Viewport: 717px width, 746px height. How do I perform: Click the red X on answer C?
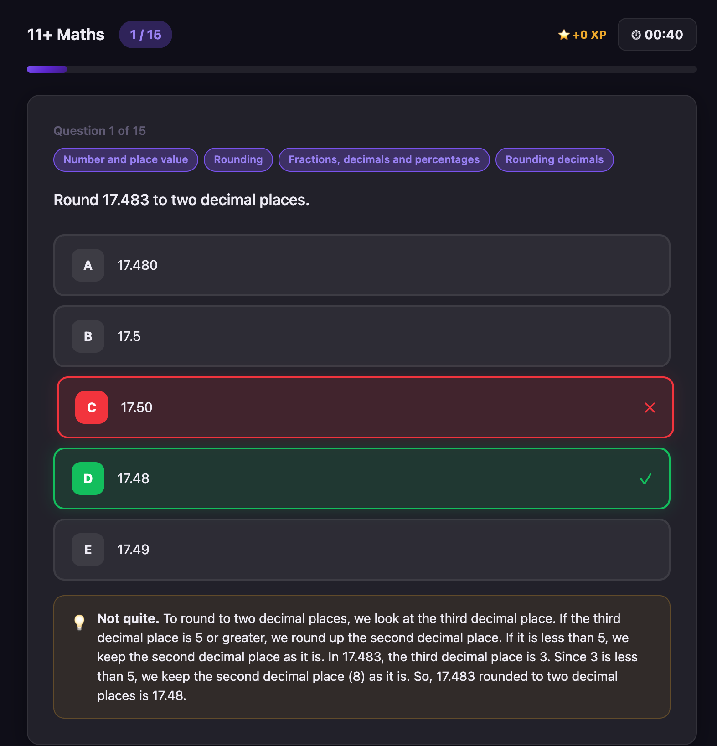pyautogui.click(x=650, y=408)
